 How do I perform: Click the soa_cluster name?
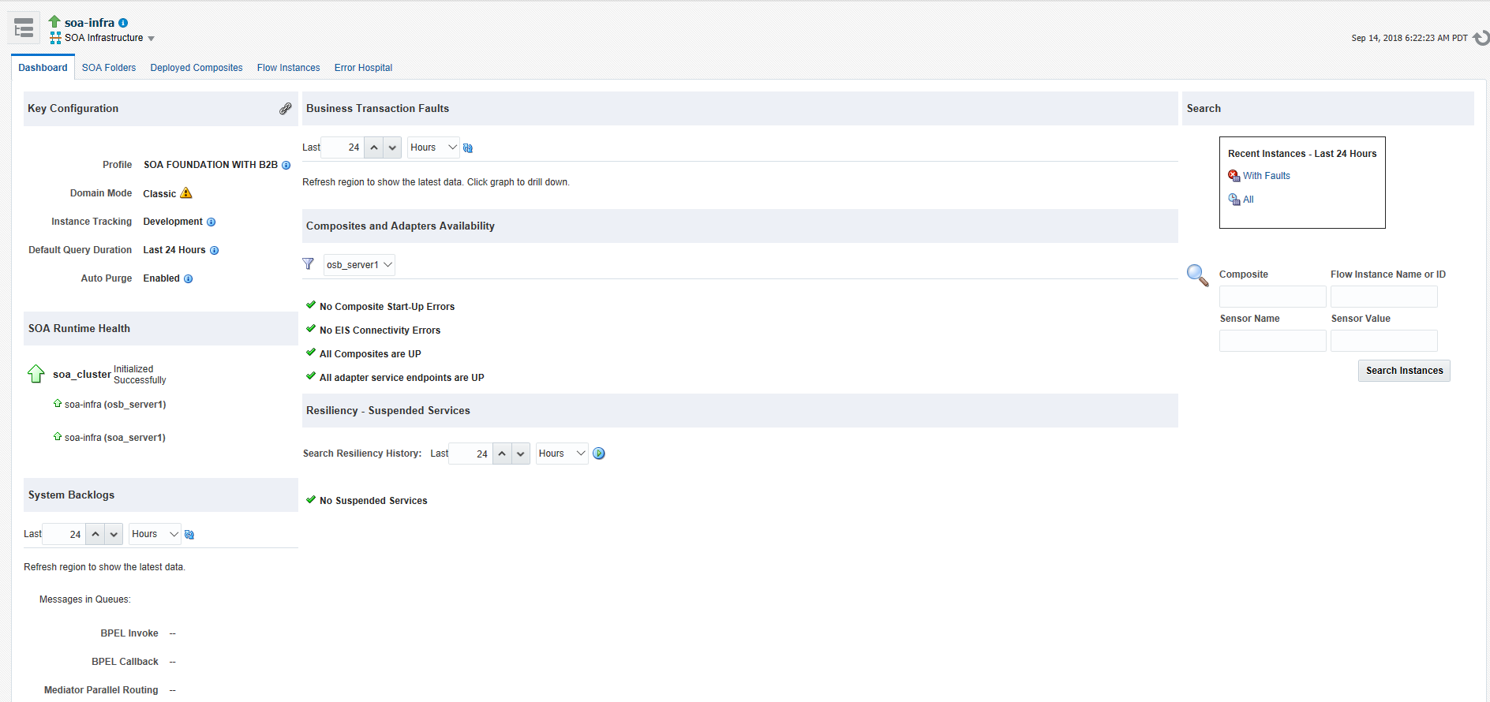(x=82, y=375)
